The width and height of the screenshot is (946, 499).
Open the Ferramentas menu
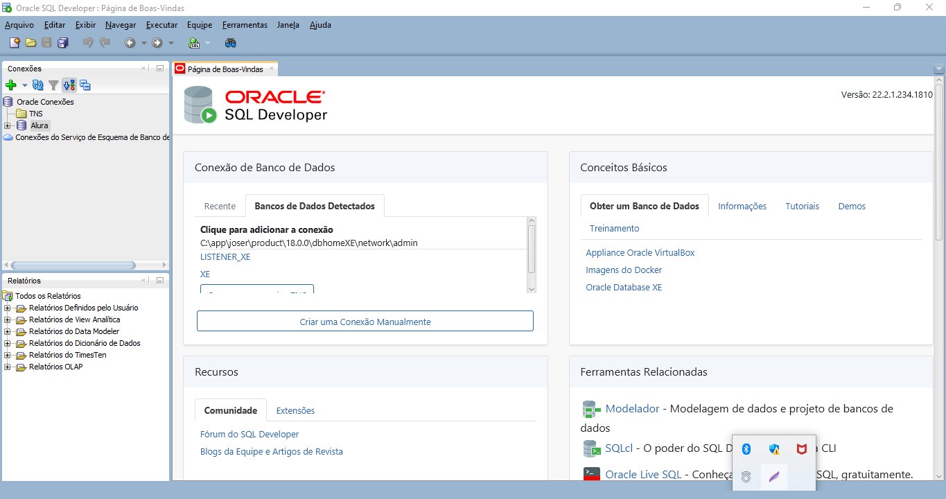pos(245,25)
